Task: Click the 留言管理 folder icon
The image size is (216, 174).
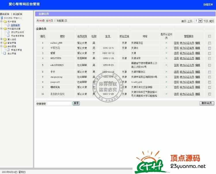Action: (x=5, y=43)
